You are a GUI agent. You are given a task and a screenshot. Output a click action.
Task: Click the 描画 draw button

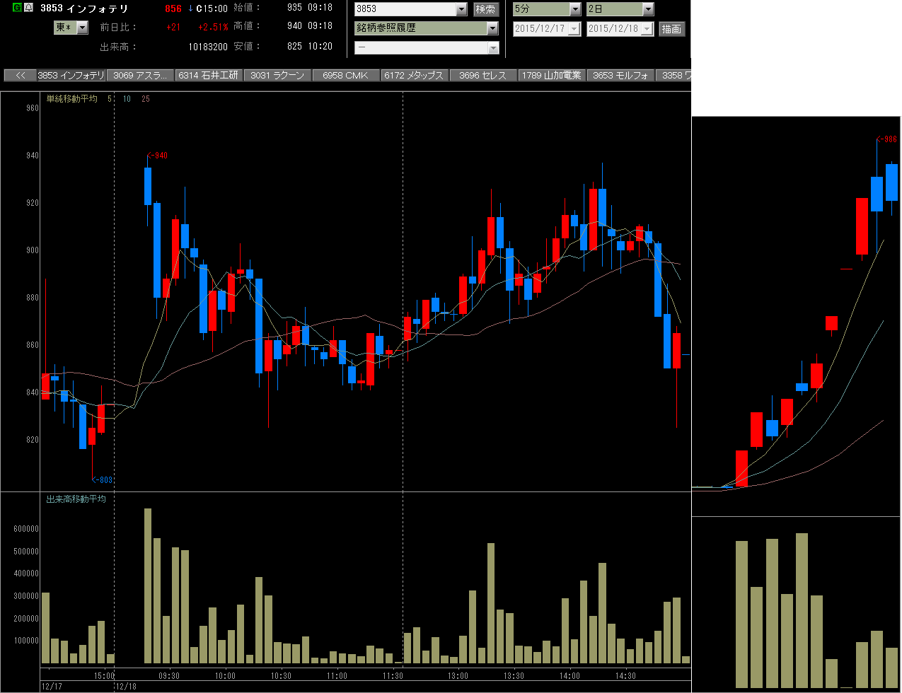(672, 29)
